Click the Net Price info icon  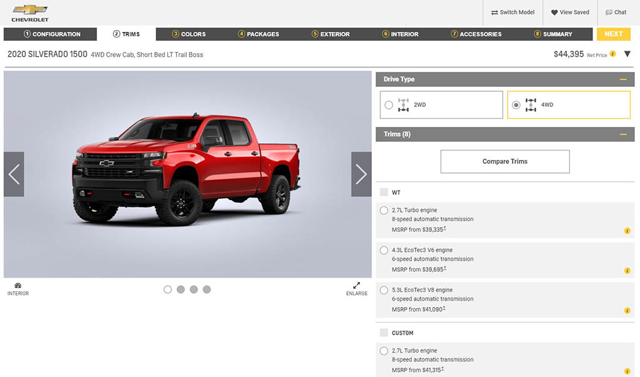tap(612, 54)
